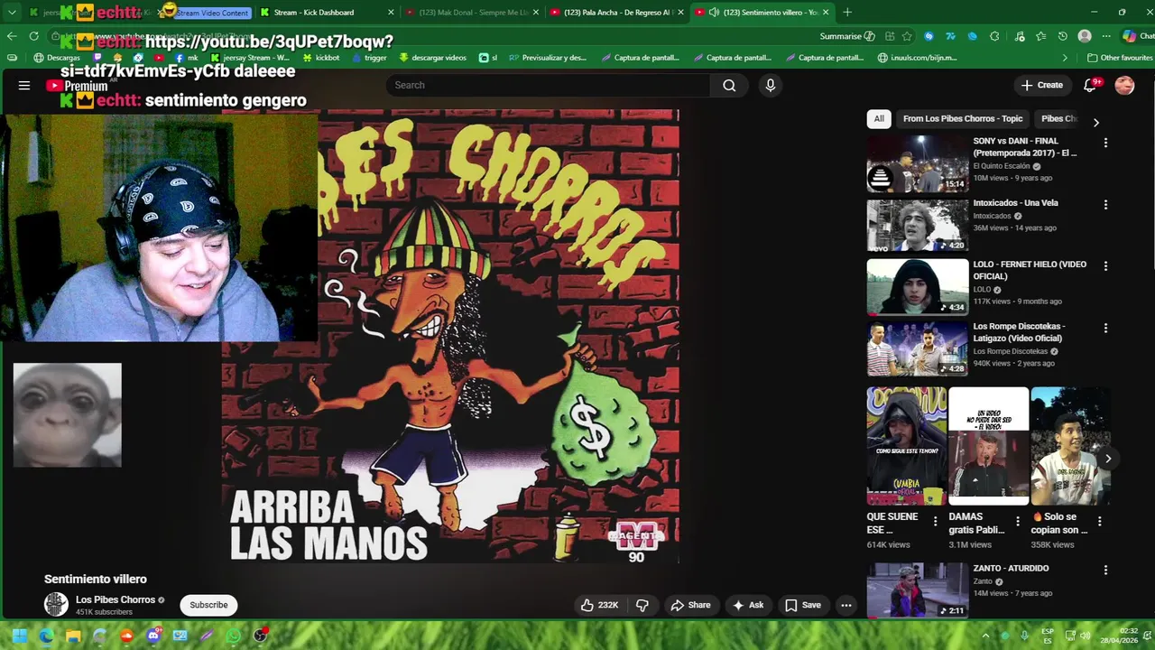The height and width of the screenshot is (650, 1155).
Task: Open LOLO - FERNET HIELO video title
Action: (x=1030, y=270)
